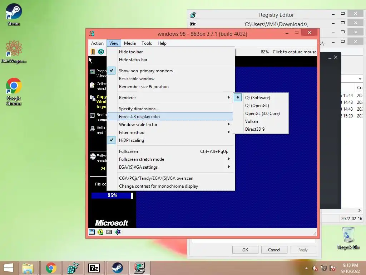
Task: Open dropdown arrow in background window
Action: [x=360, y=79]
